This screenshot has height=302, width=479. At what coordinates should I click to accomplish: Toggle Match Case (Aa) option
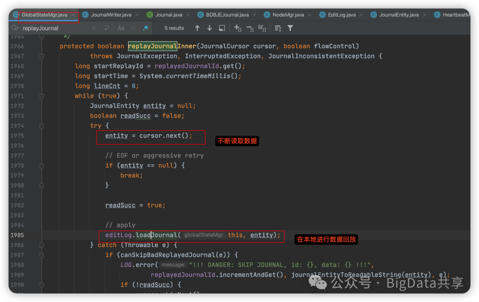tap(121, 28)
